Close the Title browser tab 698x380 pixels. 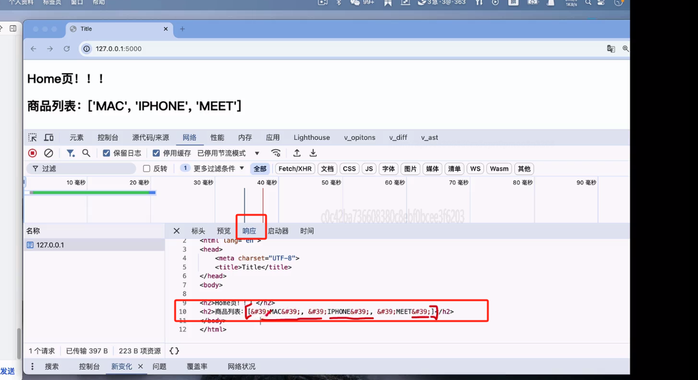tap(166, 29)
